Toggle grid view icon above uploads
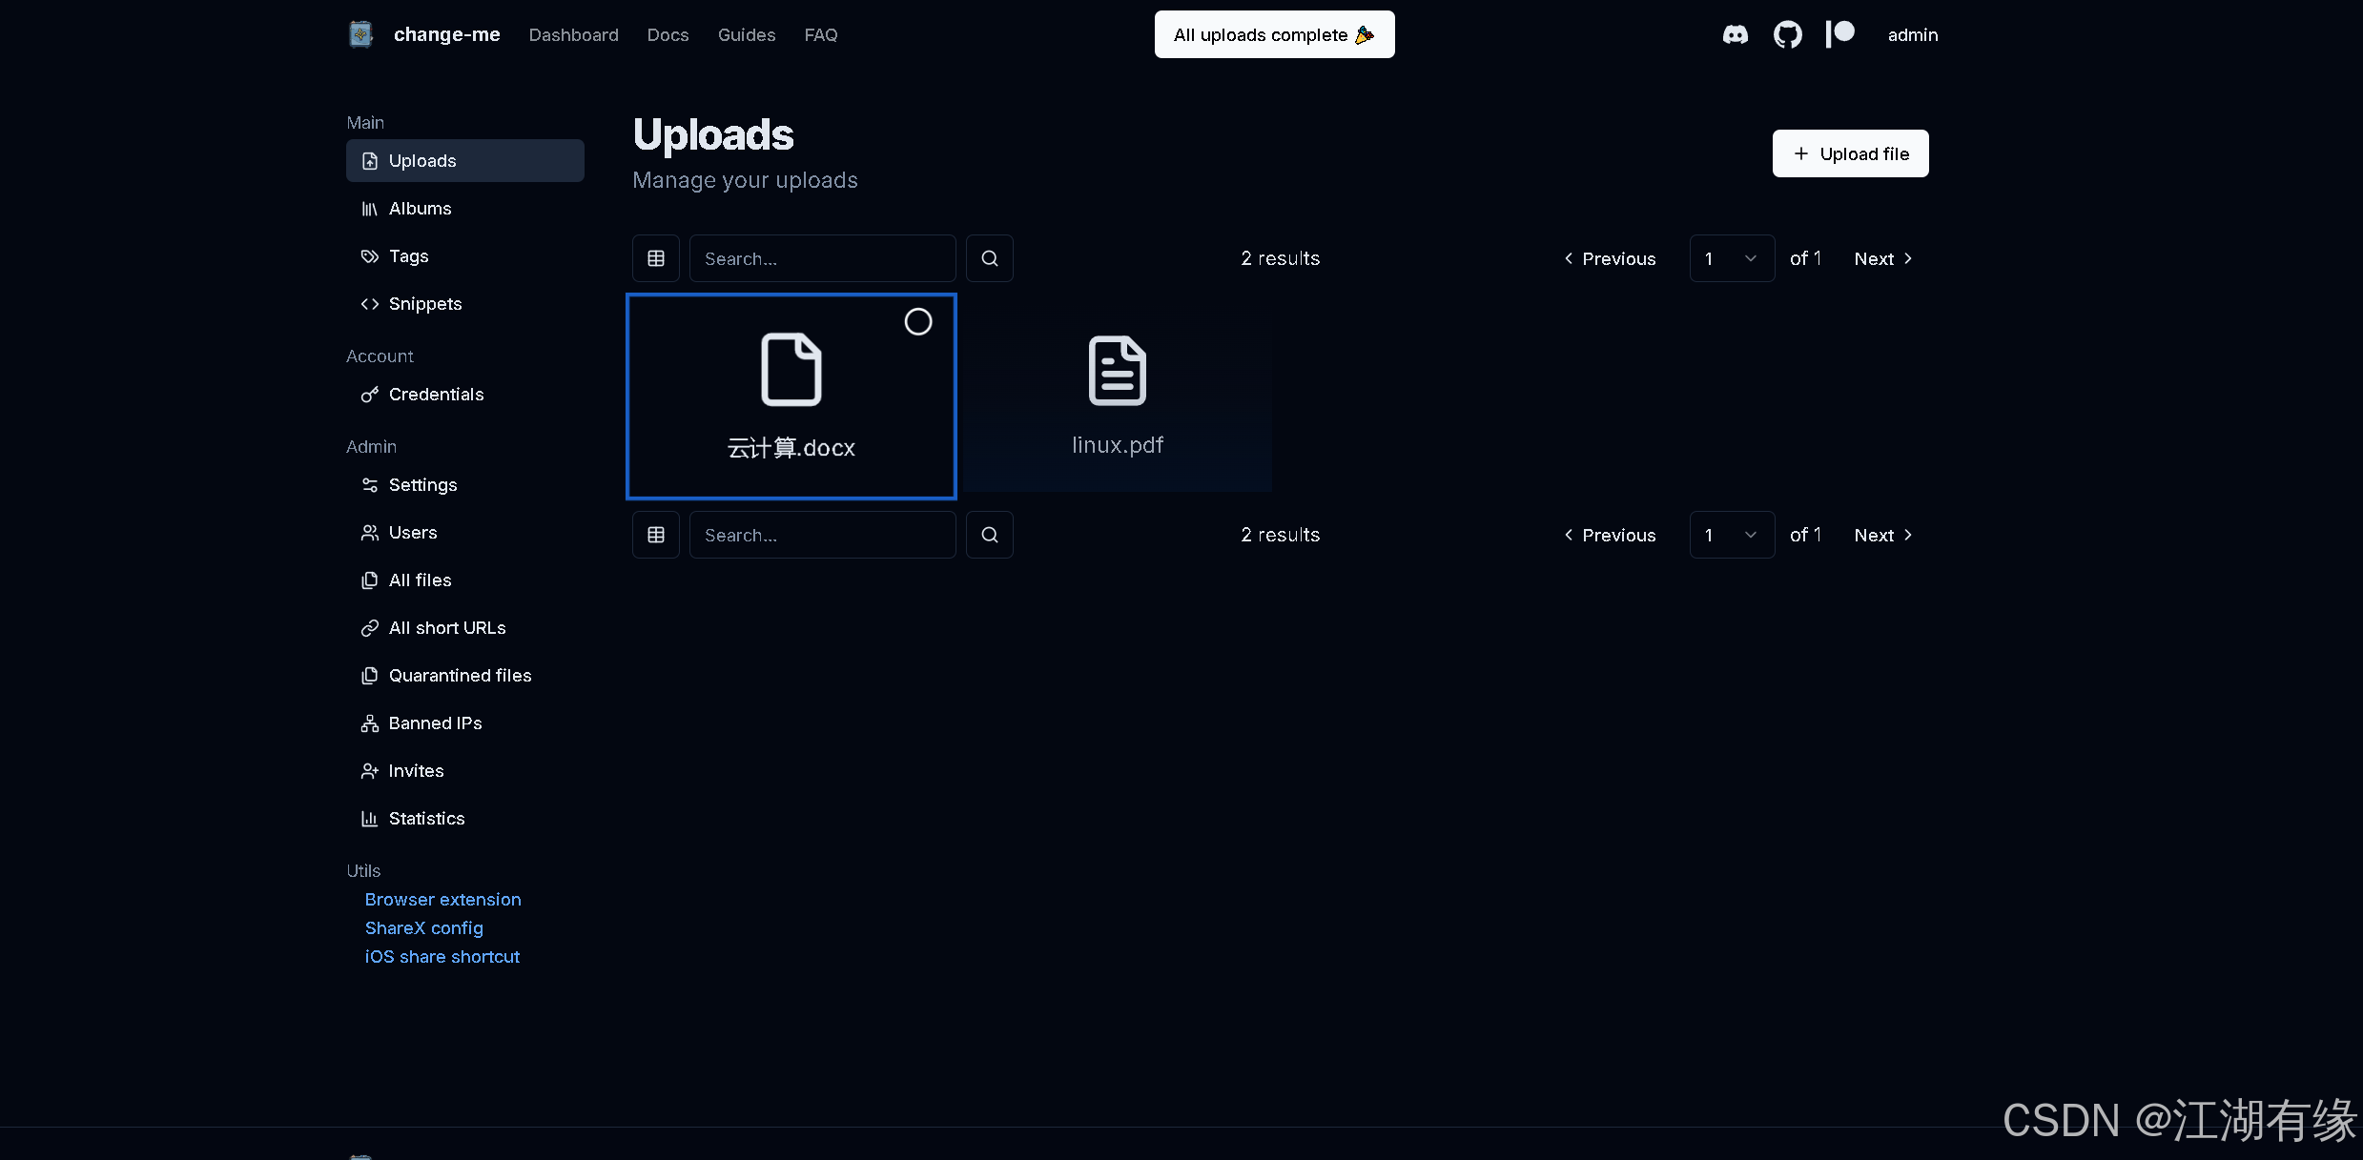Image resolution: width=2363 pixels, height=1160 pixels. coord(656,258)
